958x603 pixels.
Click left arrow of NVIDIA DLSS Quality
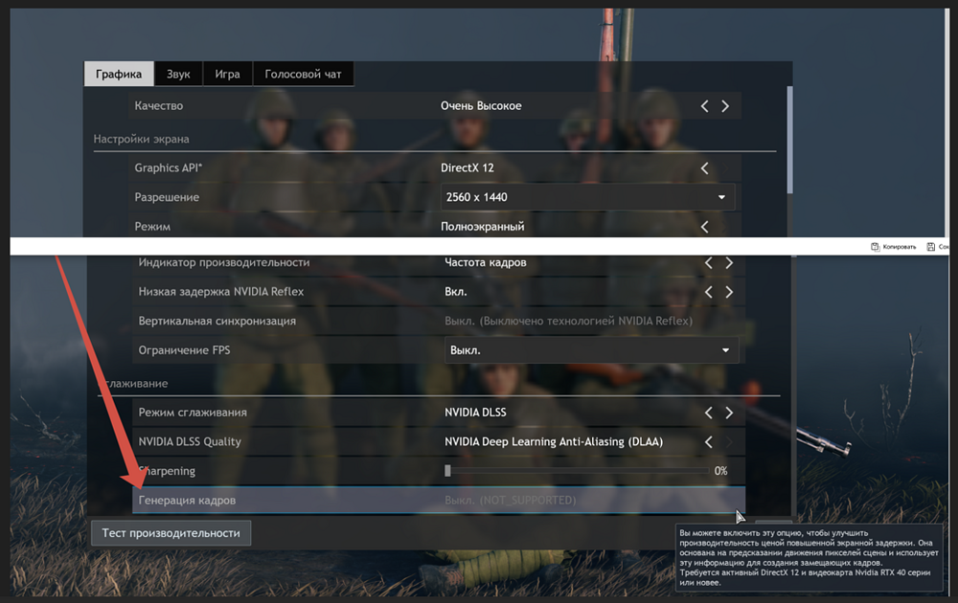708,442
